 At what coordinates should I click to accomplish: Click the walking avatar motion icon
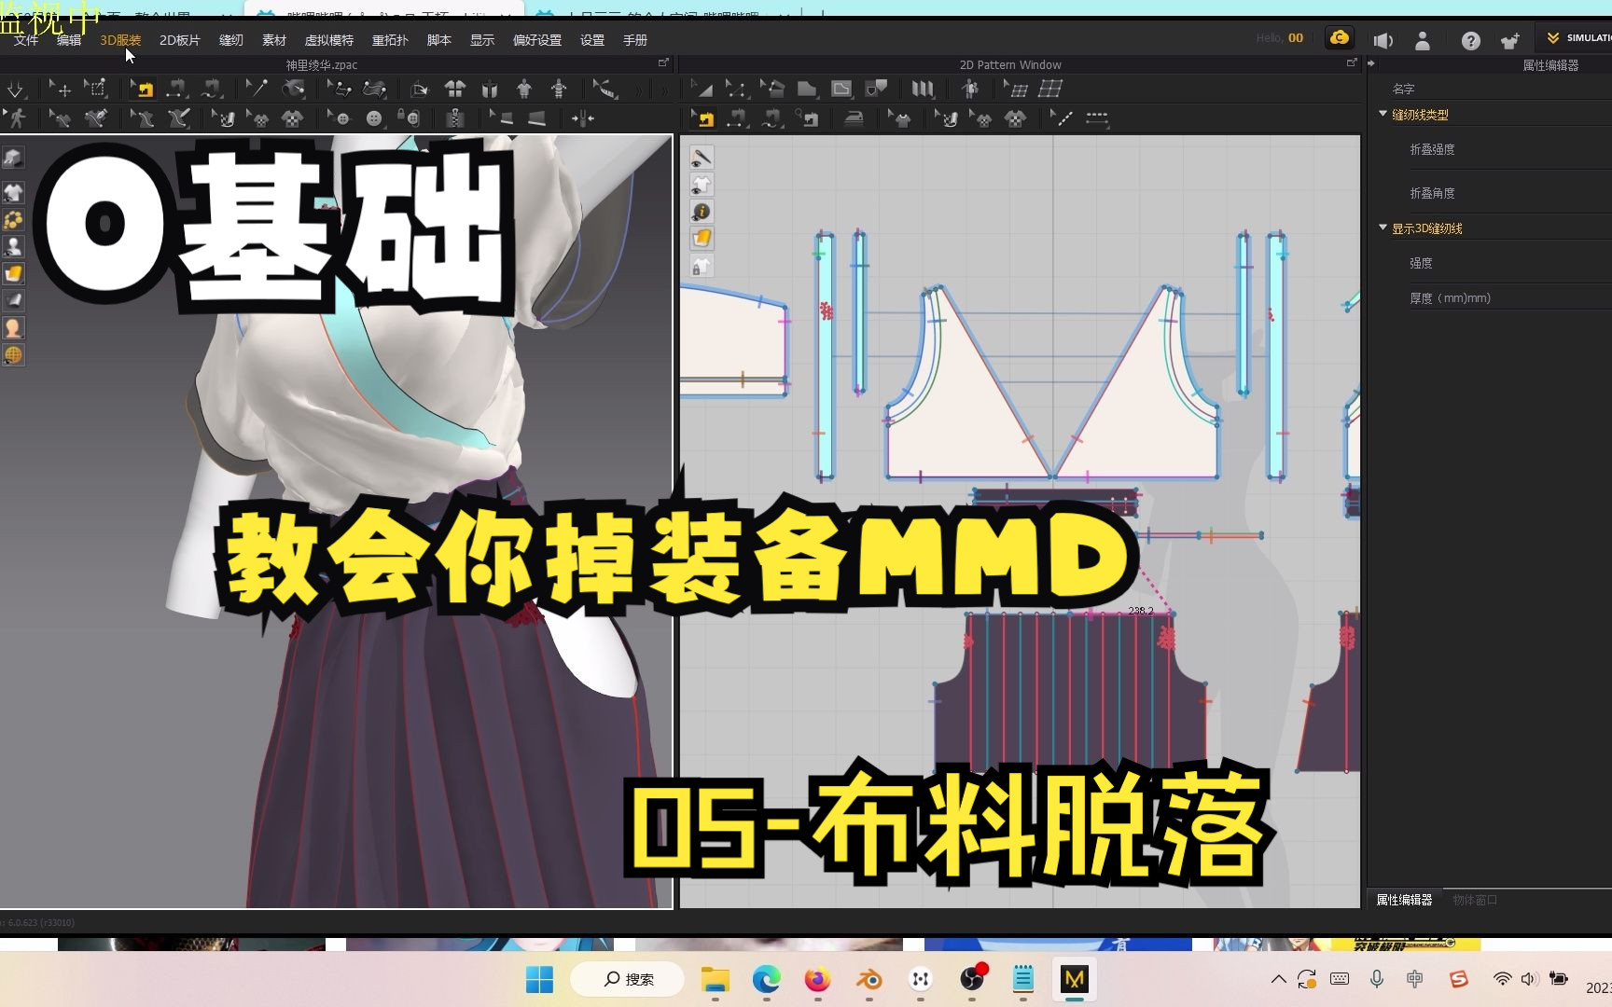(x=17, y=118)
